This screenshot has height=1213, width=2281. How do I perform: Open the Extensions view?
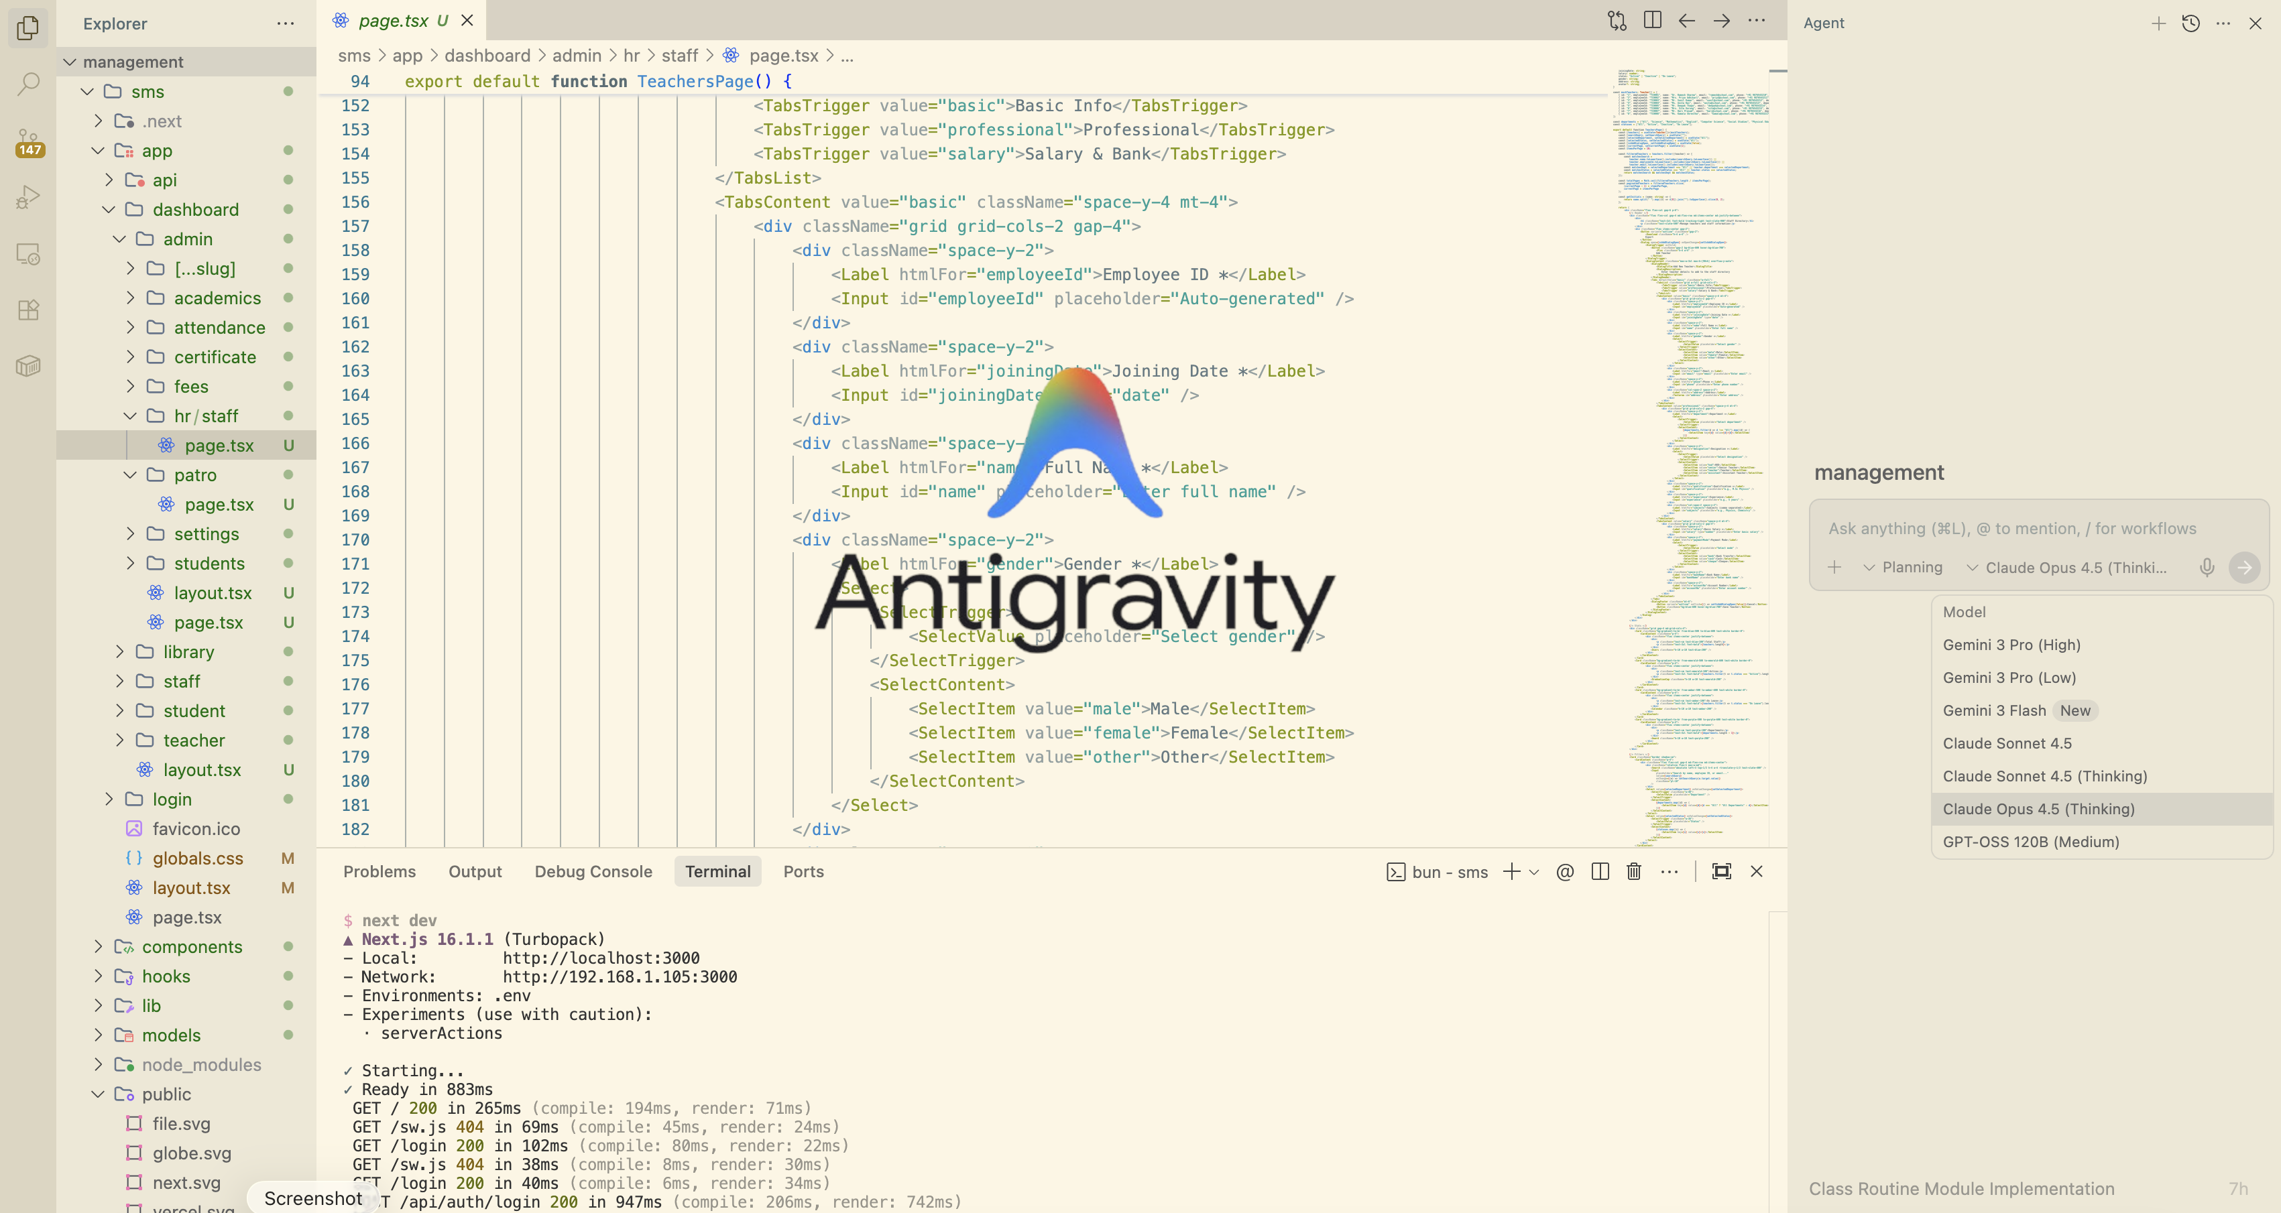[28, 310]
